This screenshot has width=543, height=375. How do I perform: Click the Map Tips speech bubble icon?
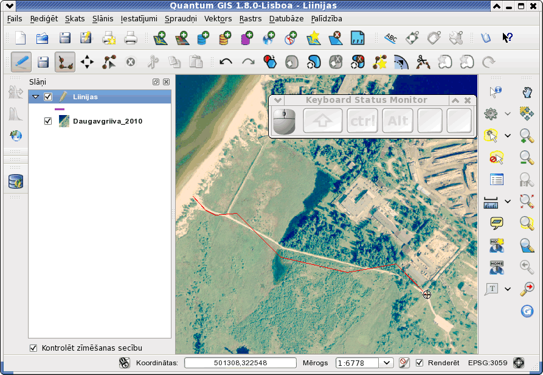496,223
